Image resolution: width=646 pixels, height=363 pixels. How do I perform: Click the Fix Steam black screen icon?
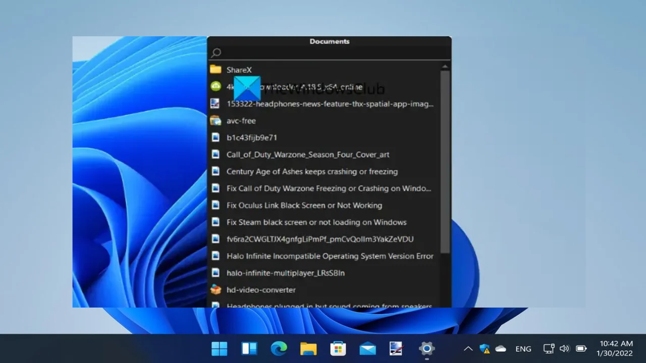(216, 222)
